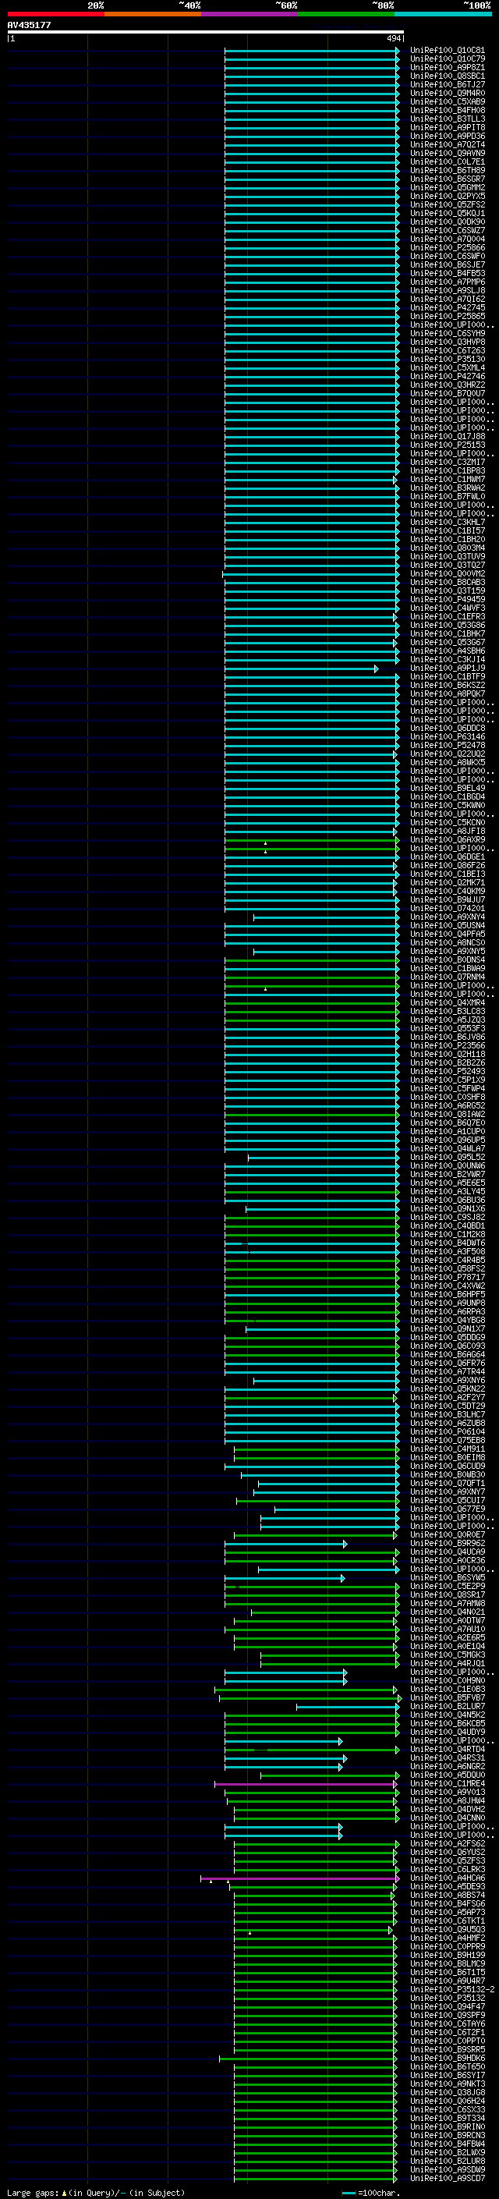
Task: Open hit UniRef100_Q10C79
Action: click(x=447, y=59)
